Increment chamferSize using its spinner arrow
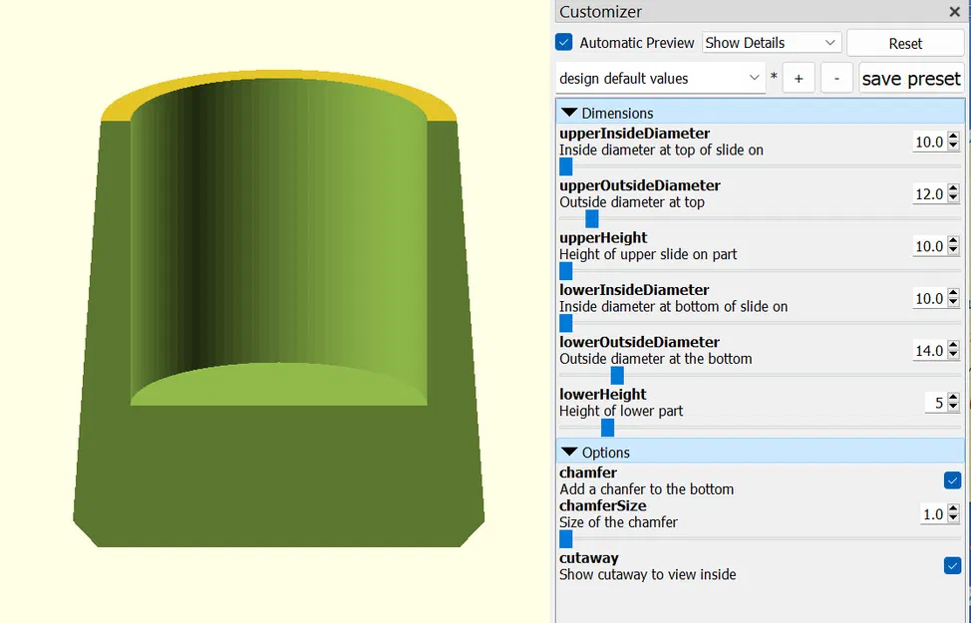The width and height of the screenshot is (971, 623). coord(953,509)
